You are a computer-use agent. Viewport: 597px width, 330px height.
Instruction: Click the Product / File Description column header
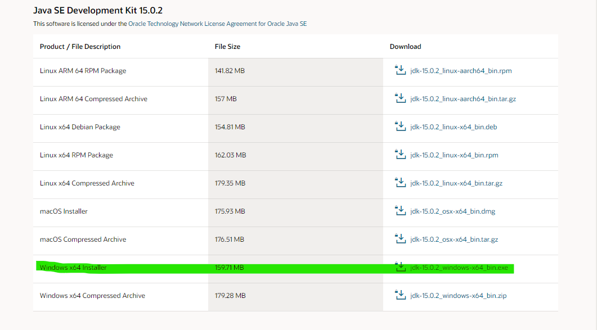click(x=80, y=47)
